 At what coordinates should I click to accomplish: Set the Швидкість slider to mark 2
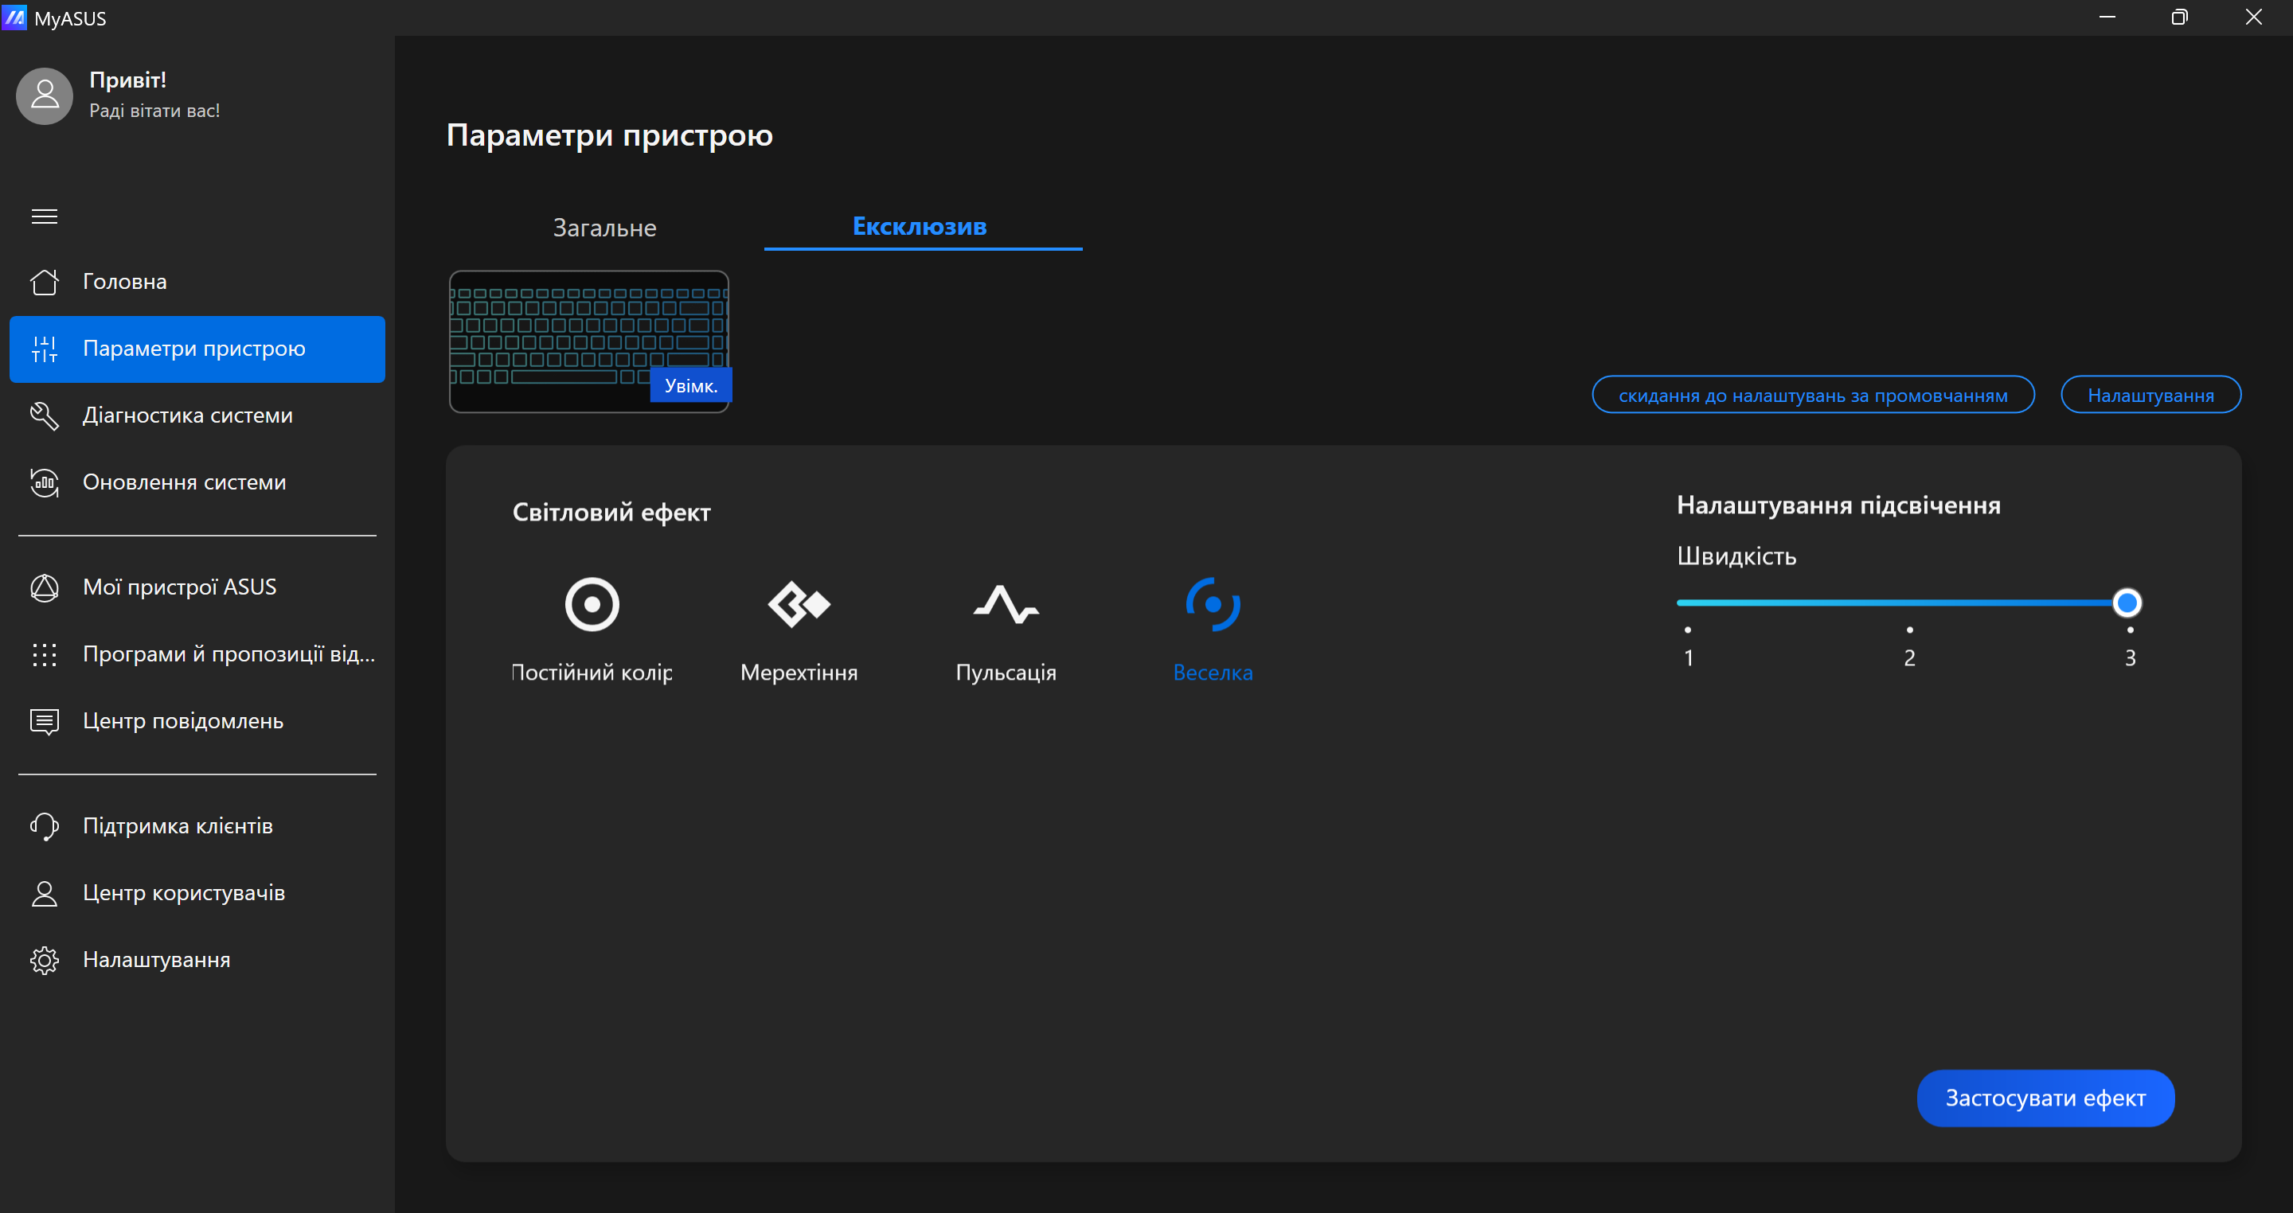[1908, 603]
